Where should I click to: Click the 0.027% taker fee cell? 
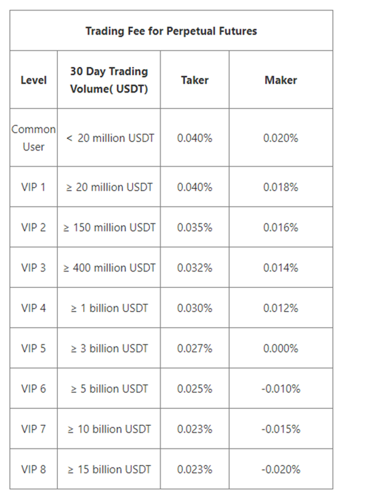click(x=194, y=348)
